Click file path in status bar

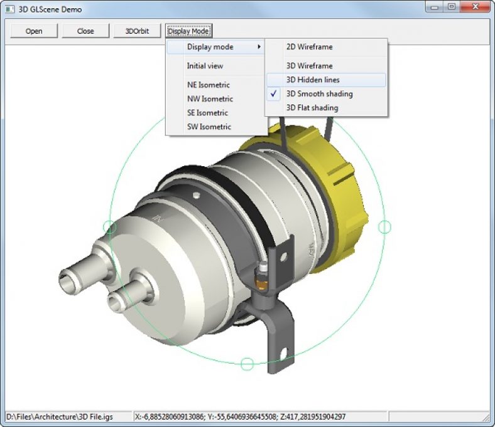pyautogui.click(x=60, y=417)
